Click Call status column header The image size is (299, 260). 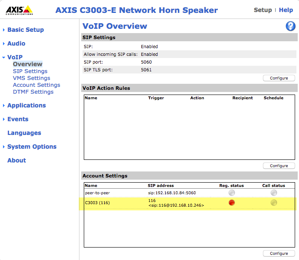pyautogui.click(x=274, y=186)
